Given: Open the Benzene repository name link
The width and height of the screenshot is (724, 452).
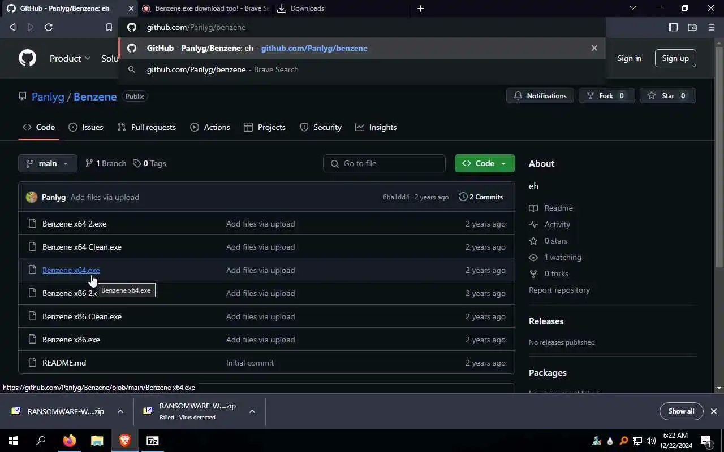Looking at the screenshot, I should [95, 97].
